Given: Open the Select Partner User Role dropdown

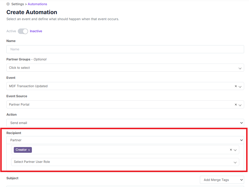Looking at the screenshot, I should [x=125, y=162].
